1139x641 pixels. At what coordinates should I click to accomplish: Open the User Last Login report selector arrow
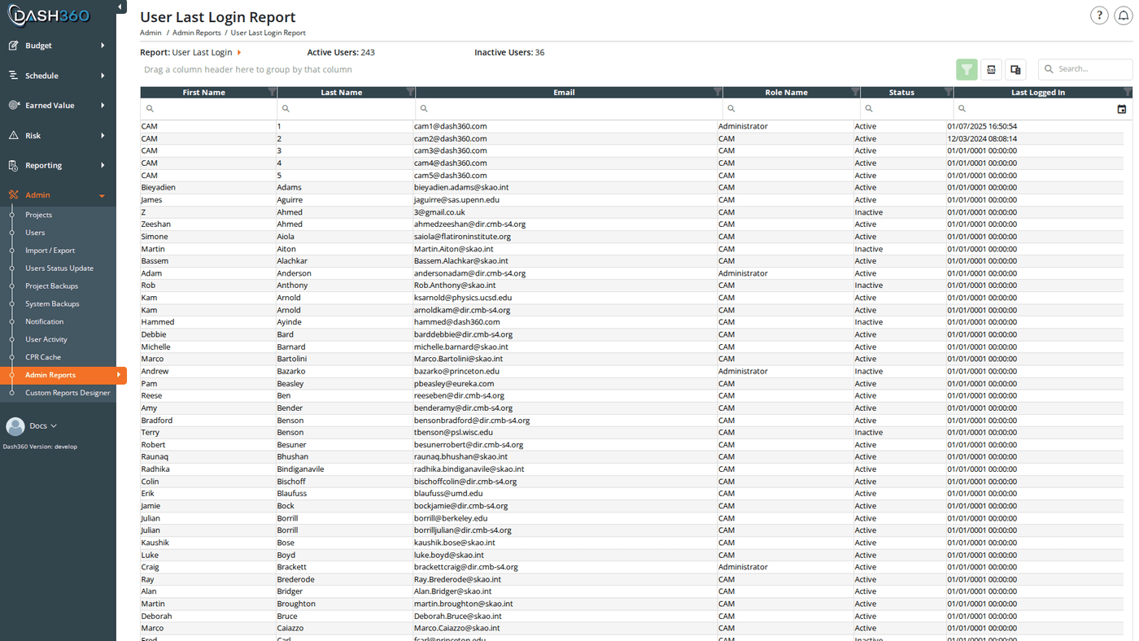click(x=239, y=53)
